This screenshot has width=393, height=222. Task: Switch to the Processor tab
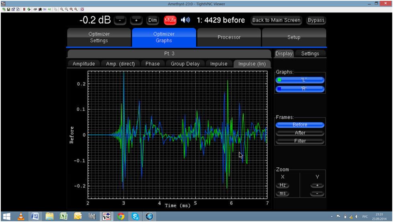coord(229,37)
